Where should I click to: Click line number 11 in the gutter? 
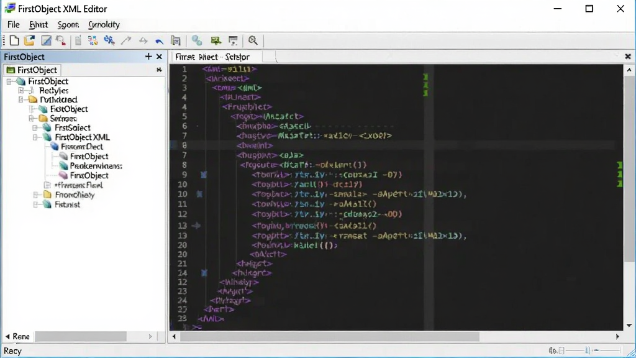click(183, 204)
